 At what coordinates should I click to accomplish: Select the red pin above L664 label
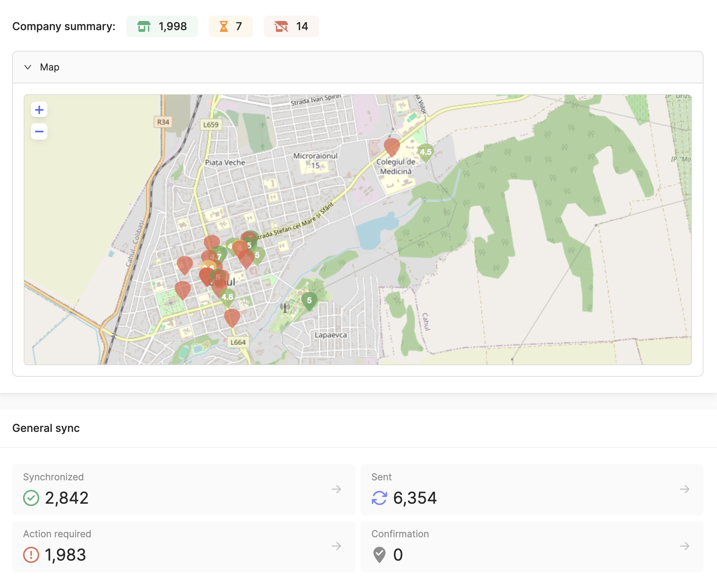[232, 317]
